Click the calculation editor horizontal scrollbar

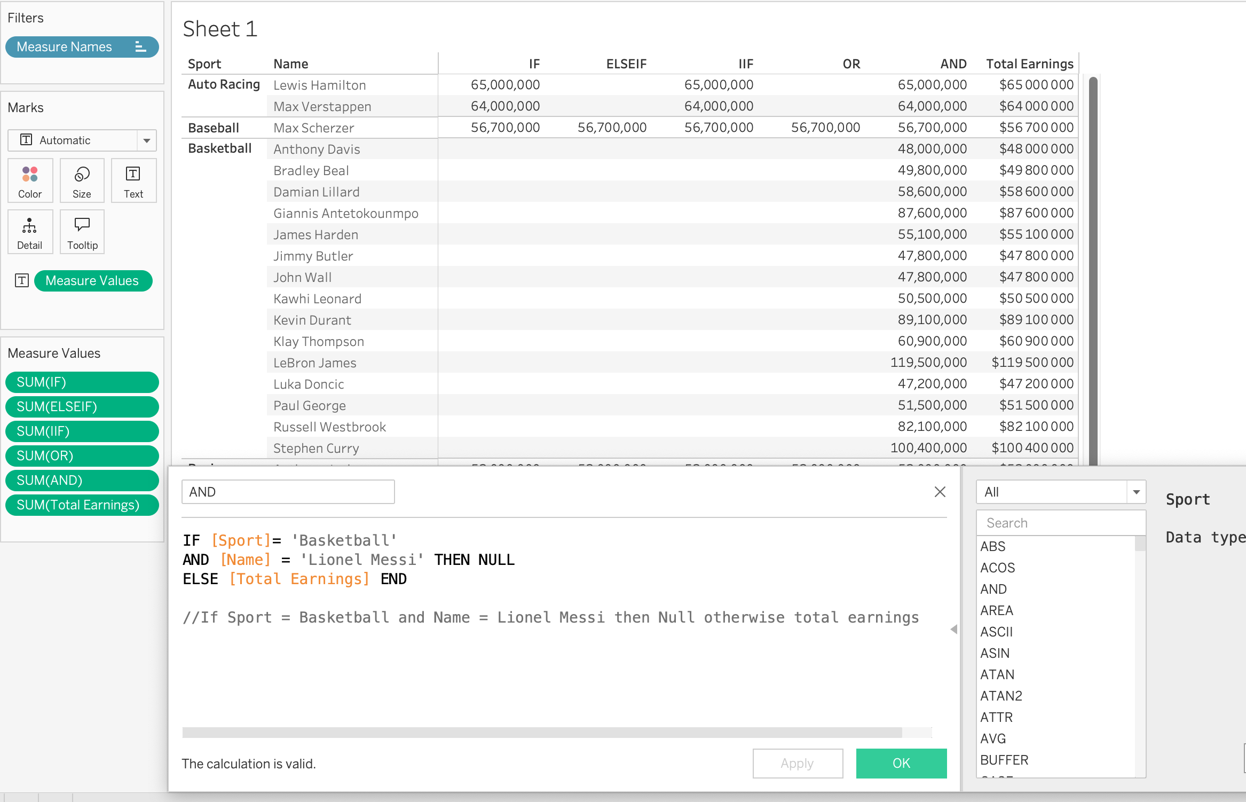[x=541, y=732]
